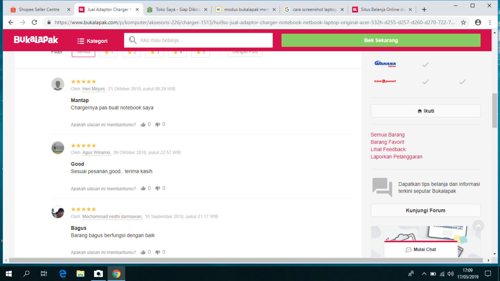500x281 pixels.
Task: Filter reviews by 1 star
Action: (x=109, y=52)
